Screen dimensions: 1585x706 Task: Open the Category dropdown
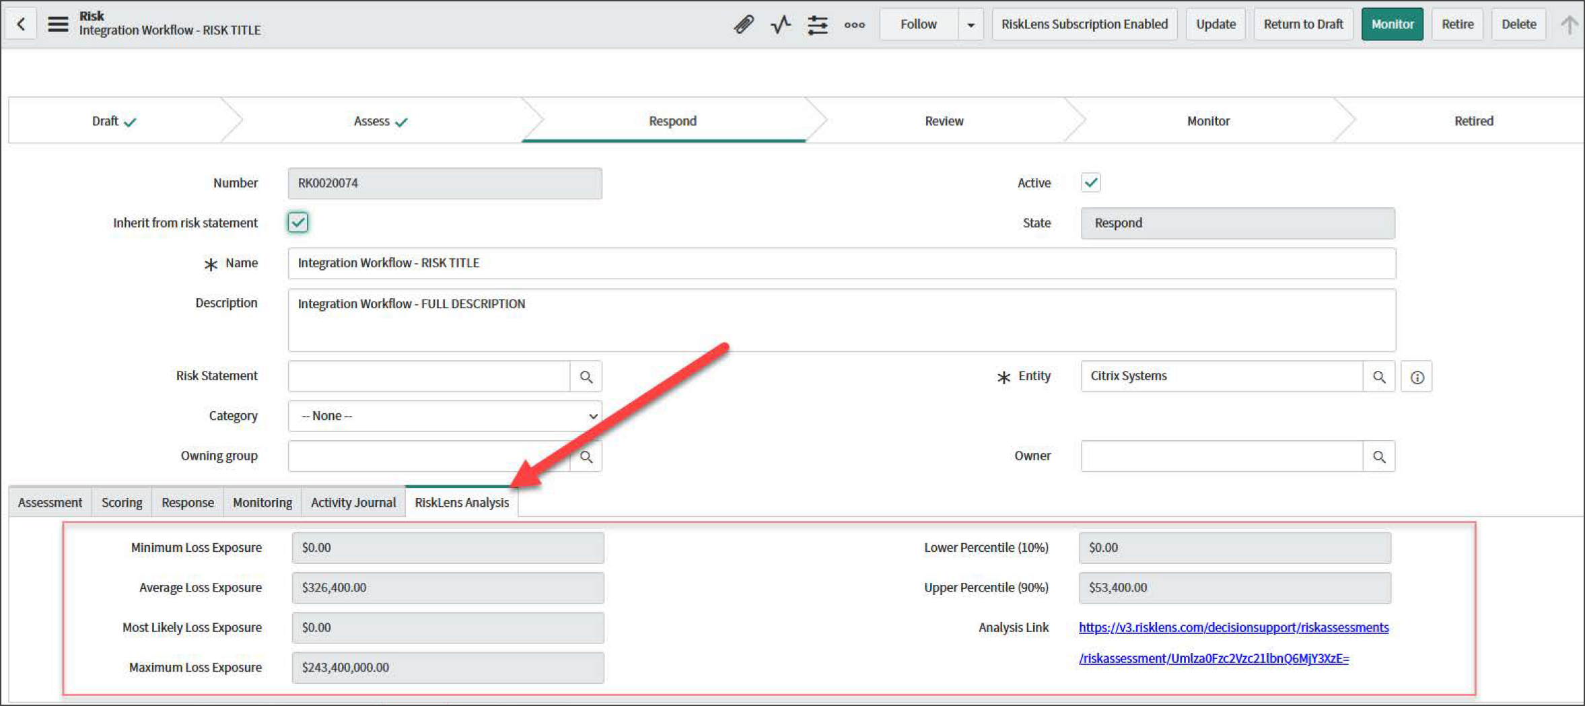[444, 416]
